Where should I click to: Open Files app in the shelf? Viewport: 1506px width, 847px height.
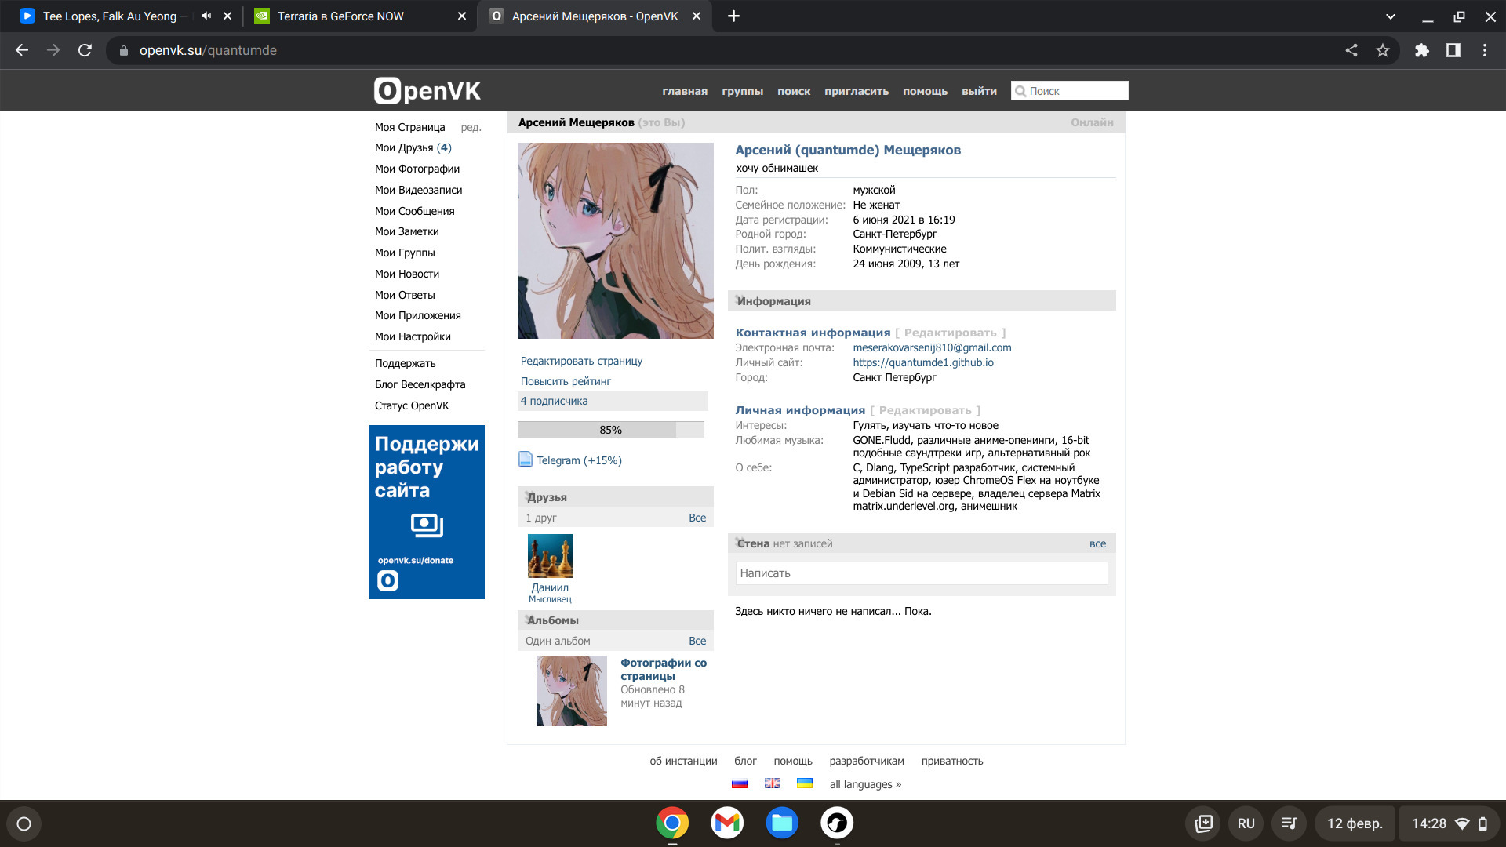[782, 823]
